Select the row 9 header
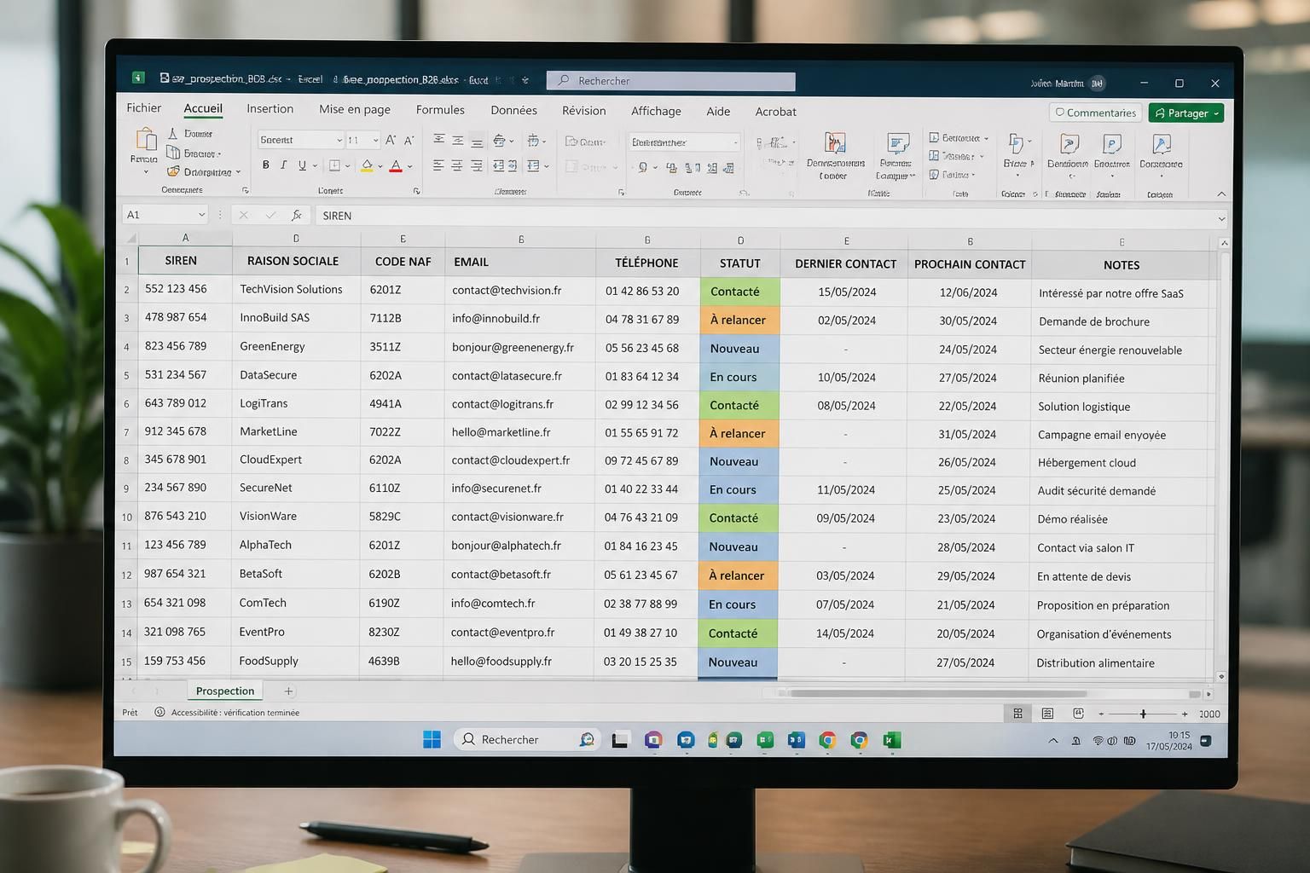Viewport: 1310px width, 873px height. pos(126,489)
